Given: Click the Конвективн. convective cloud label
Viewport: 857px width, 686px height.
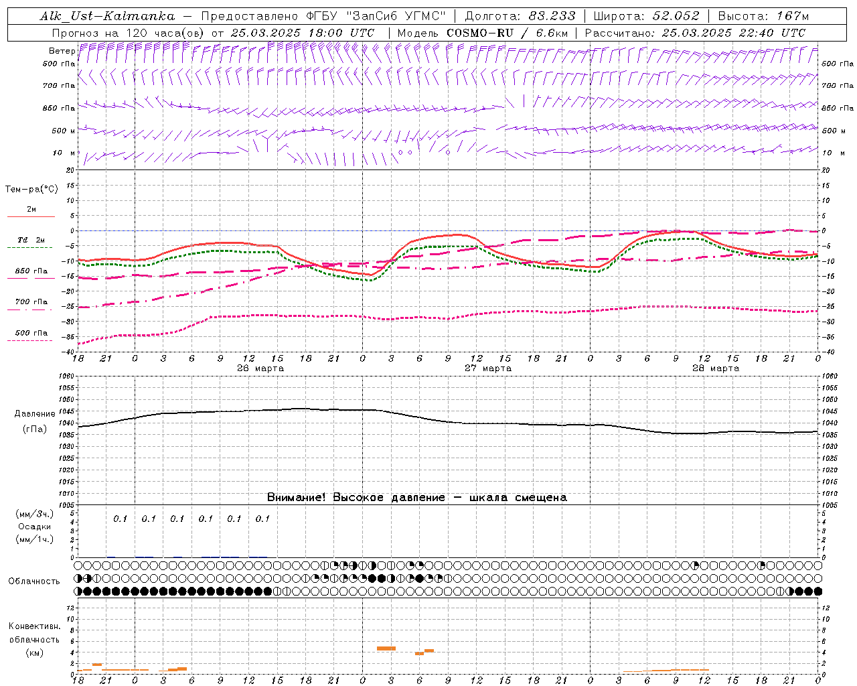Looking at the screenshot, I should tap(34, 626).
